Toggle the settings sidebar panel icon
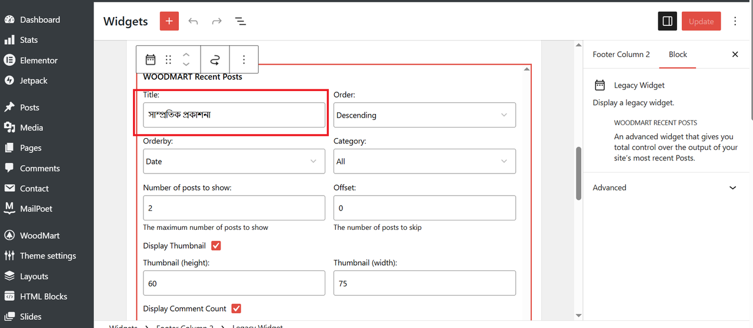The image size is (753, 328). 667,21
